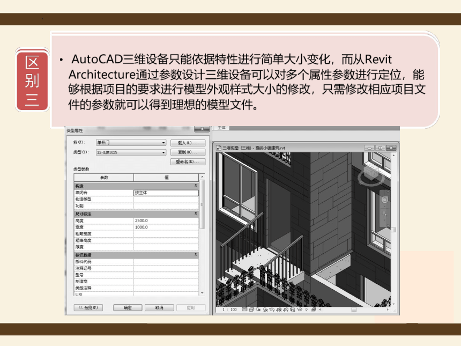
Task: Select the 构造类型 parameter row
Action: click(136, 199)
